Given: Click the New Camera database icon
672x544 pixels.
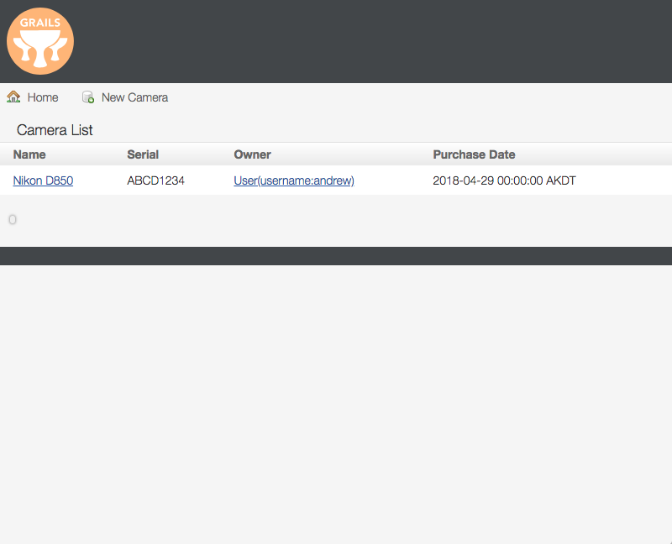Looking at the screenshot, I should (x=88, y=97).
